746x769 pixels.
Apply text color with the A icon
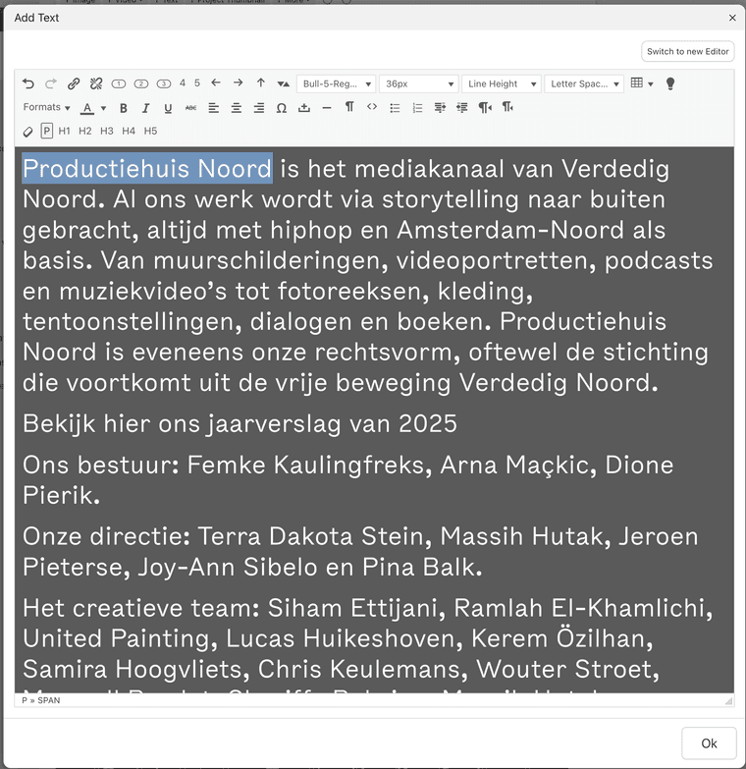click(x=87, y=108)
